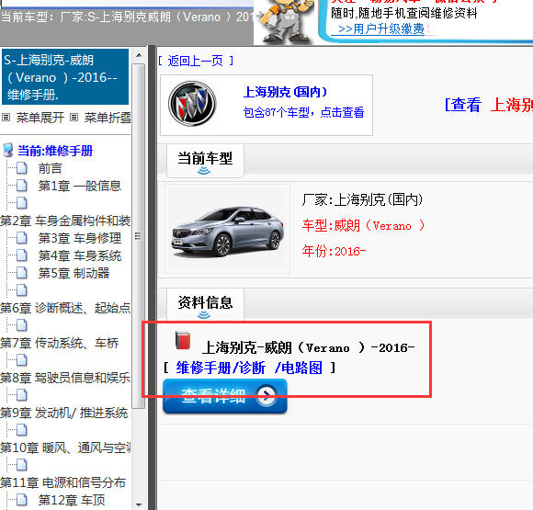Click the sidebar splitter grip handle
Image resolution: width=533 pixels, height=510 pixels.
152,278
